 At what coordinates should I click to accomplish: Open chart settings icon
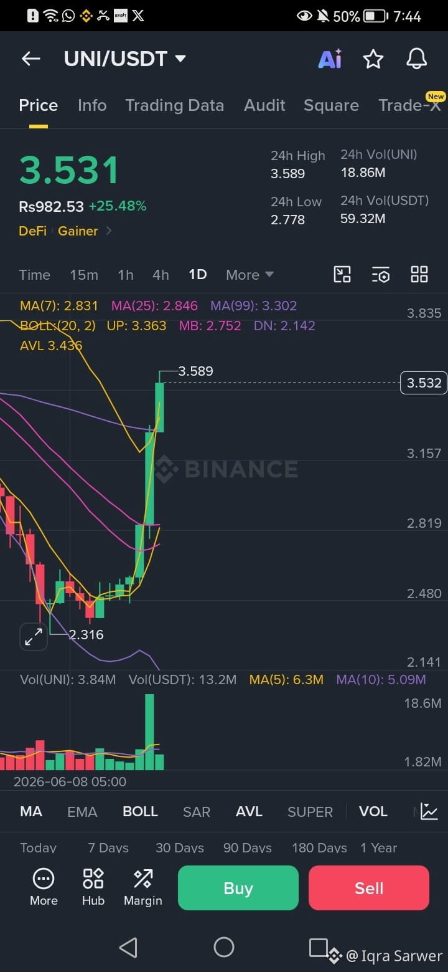(381, 274)
